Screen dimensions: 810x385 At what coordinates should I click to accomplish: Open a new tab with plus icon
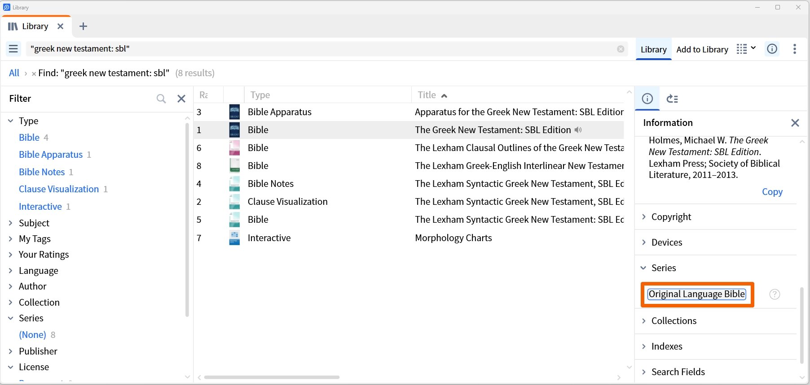[83, 26]
